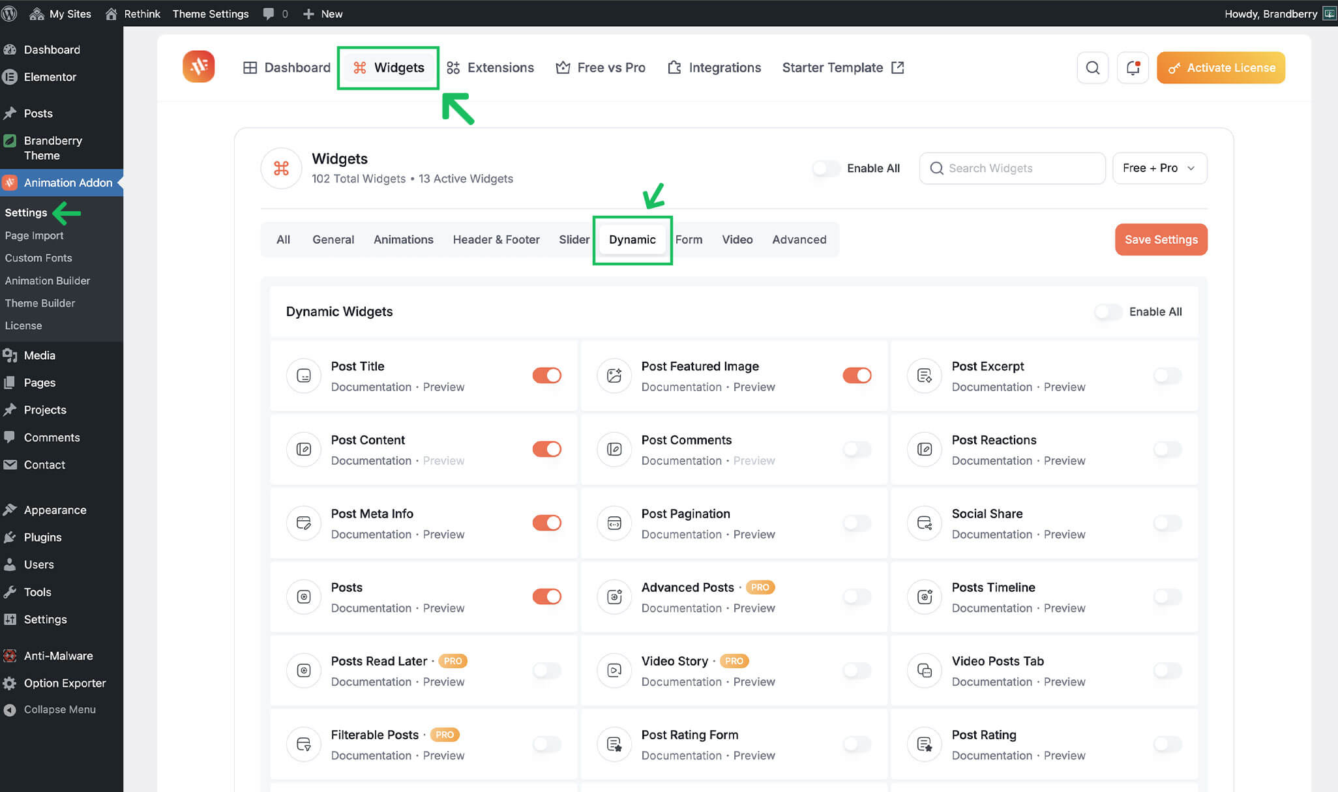Switch to the Animations widget tab
The width and height of the screenshot is (1338, 792).
tap(403, 239)
